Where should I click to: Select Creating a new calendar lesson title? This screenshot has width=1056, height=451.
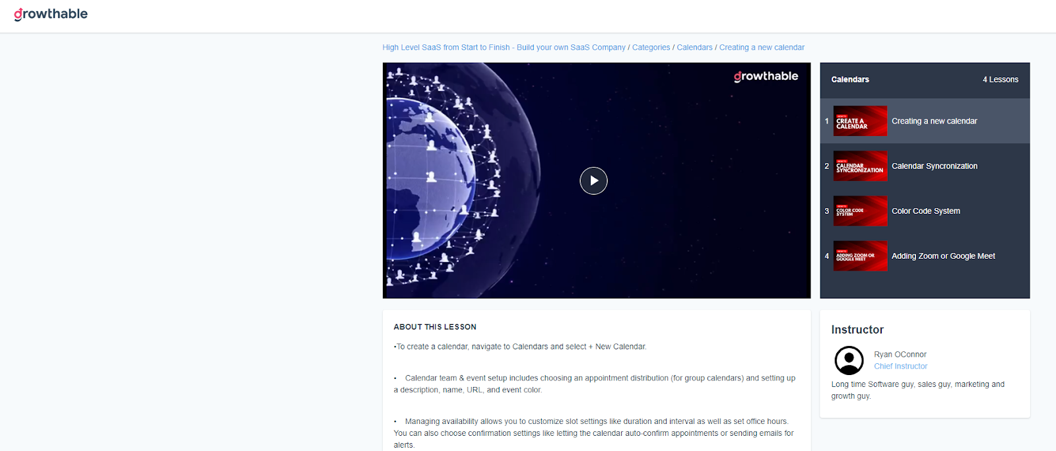tap(934, 121)
